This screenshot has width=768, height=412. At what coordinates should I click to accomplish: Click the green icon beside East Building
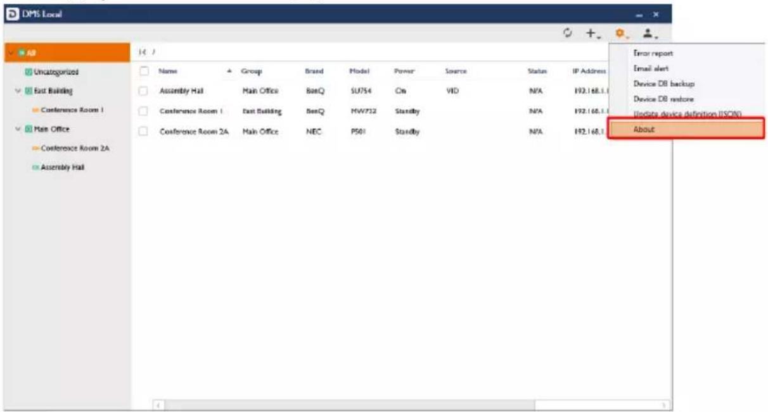click(27, 91)
